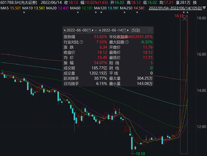
Task: Step end date forward with right arrow
Action: [128, 30]
